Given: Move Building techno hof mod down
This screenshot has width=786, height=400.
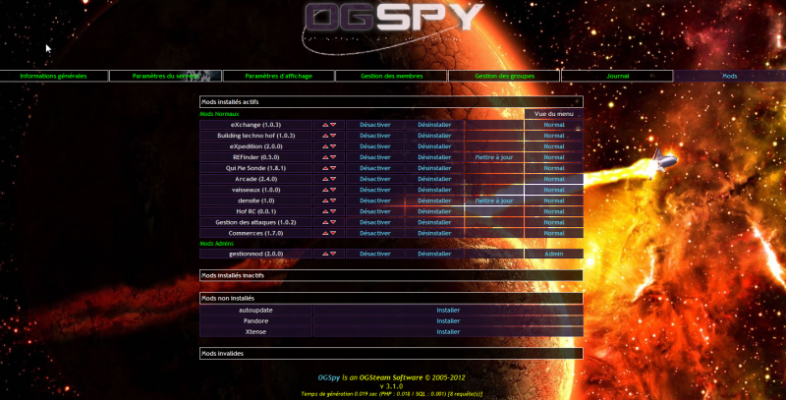Looking at the screenshot, I should pos(333,136).
